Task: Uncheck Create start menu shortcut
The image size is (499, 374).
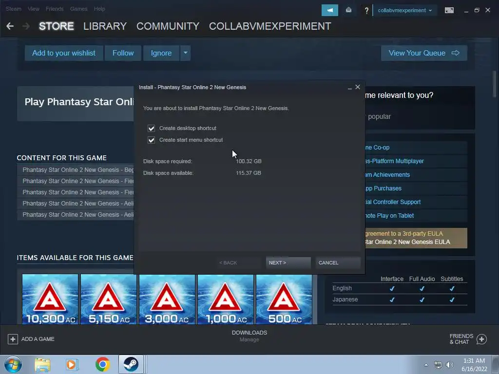Action: coord(151,140)
